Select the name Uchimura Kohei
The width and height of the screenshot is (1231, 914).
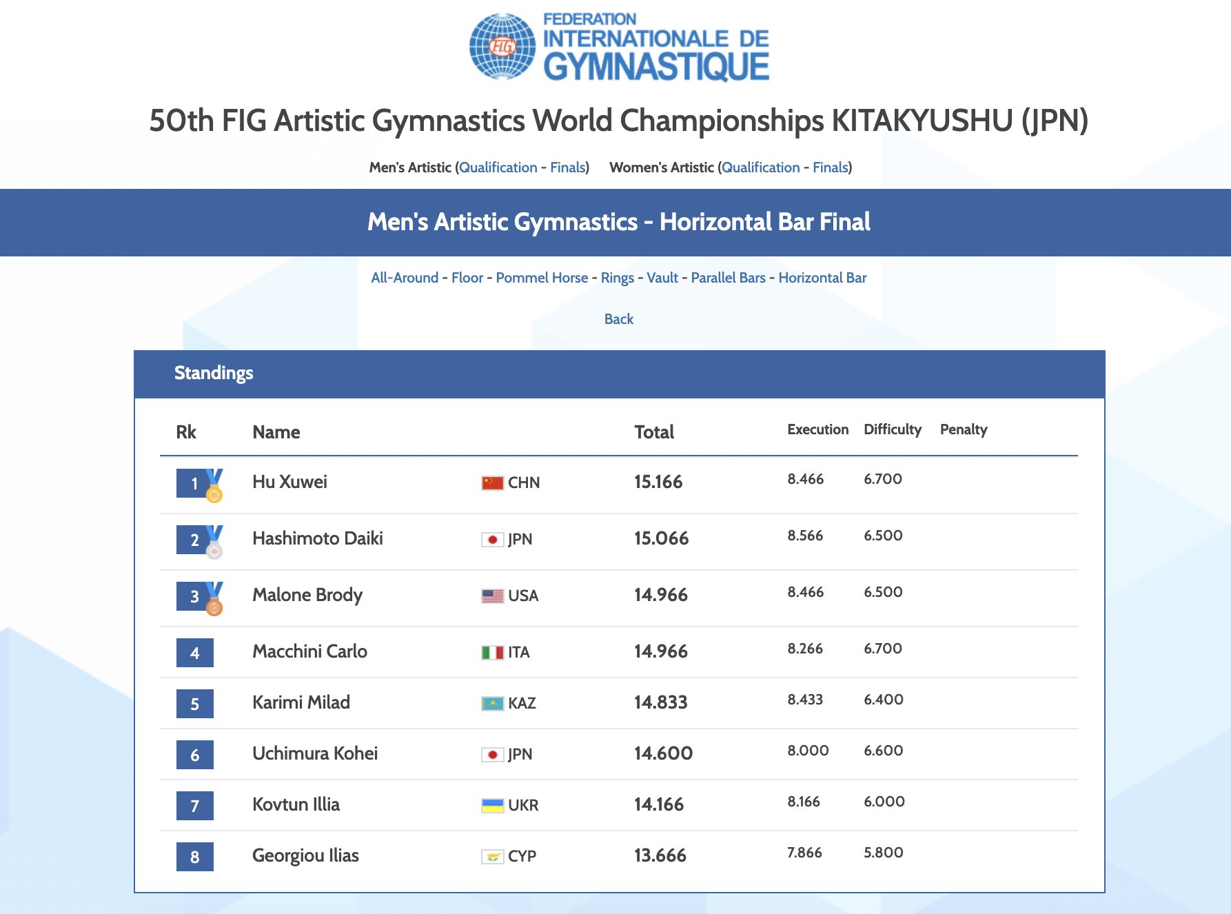point(315,753)
